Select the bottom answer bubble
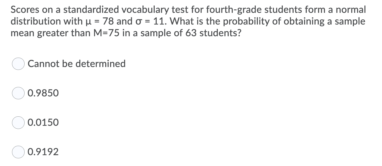The width and height of the screenshot is (382, 166). pos(18,152)
